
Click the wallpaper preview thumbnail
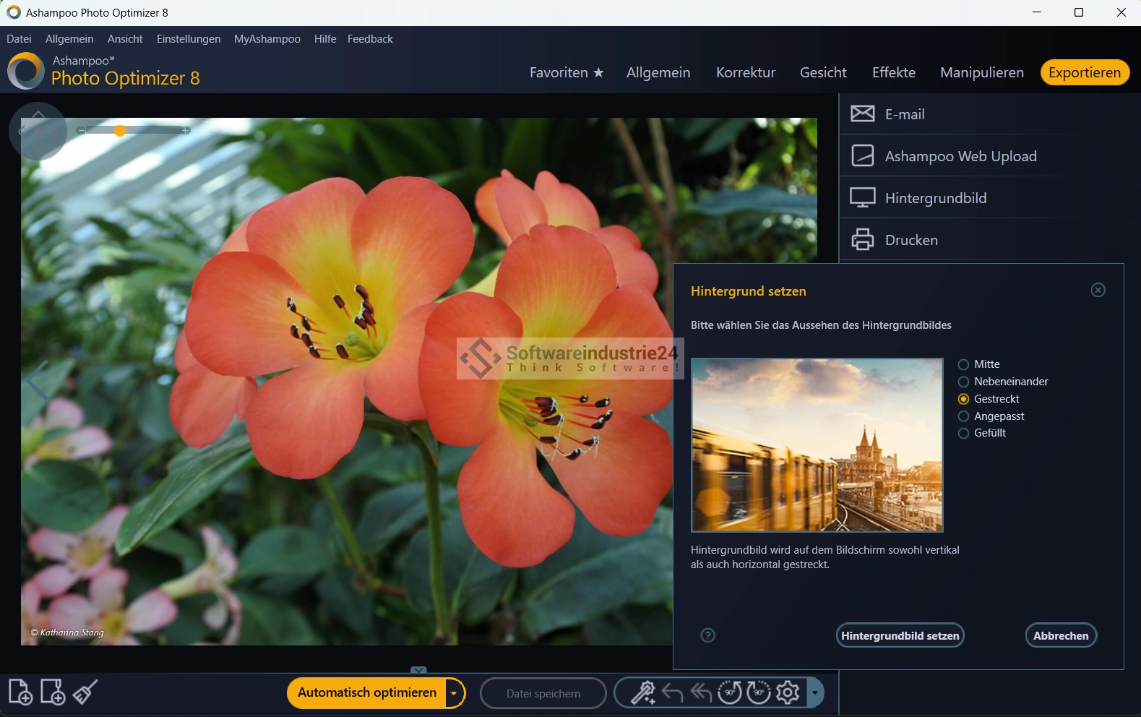[817, 445]
